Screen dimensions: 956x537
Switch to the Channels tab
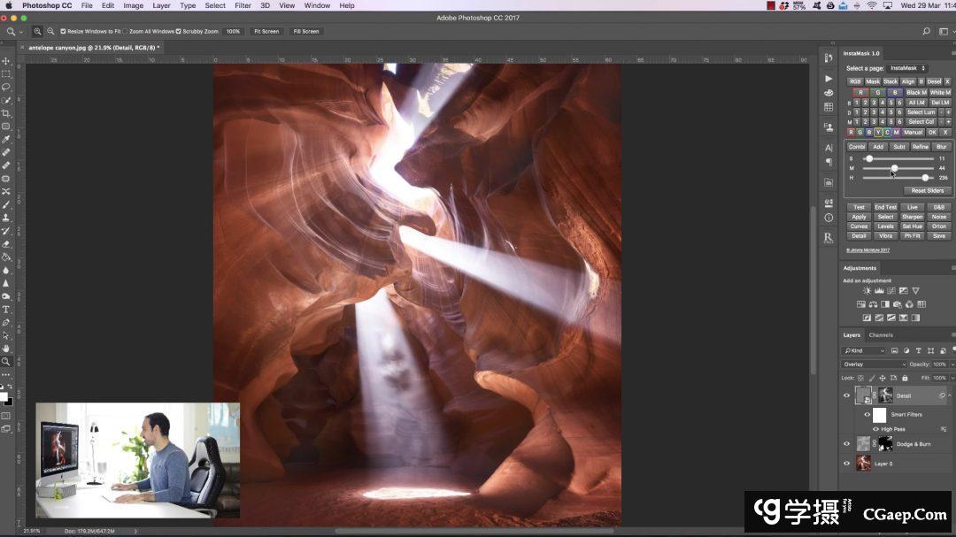tap(881, 335)
